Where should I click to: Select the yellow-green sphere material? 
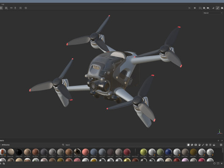[143, 152]
